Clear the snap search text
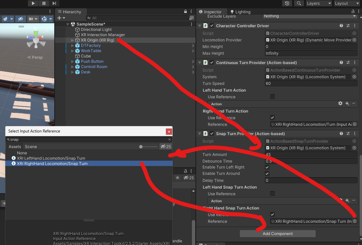362x245 pixels. [x=170, y=140]
